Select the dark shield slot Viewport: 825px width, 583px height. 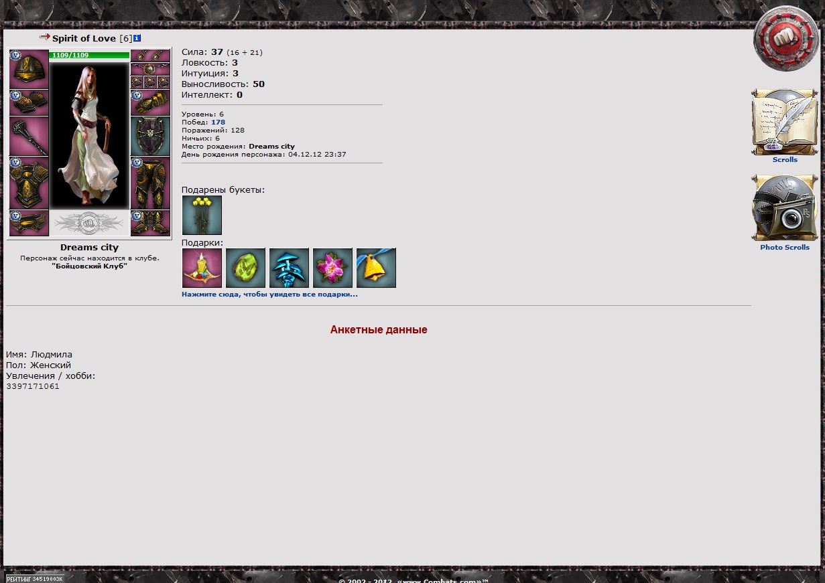point(150,137)
